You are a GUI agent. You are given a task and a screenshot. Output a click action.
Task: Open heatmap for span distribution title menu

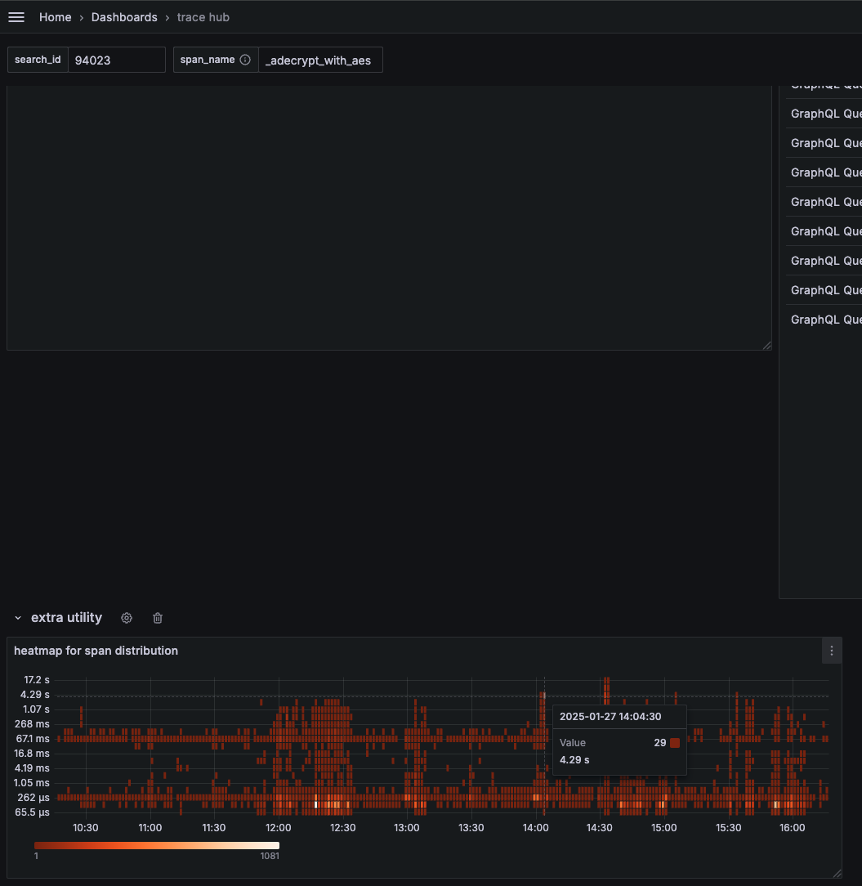click(96, 651)
